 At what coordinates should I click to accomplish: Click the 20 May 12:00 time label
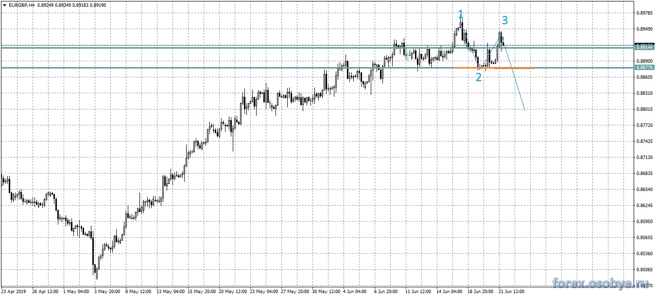click(x=234, y=292)
